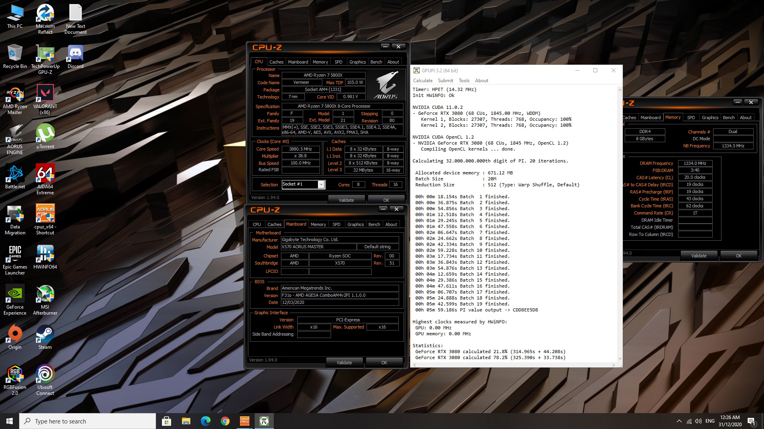Open Tools menu in GPUPI
This screenshot has width=764, height=429.
(x=464, y=81)
